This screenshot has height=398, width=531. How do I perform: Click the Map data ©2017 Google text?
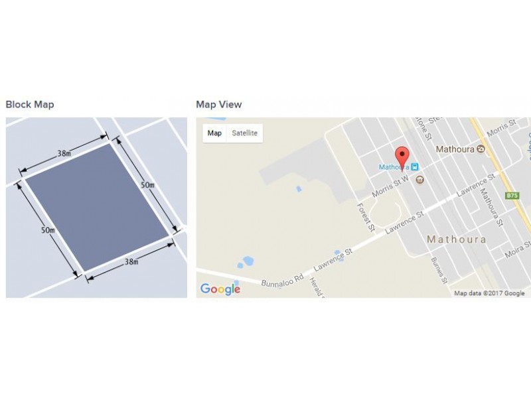(x=489, y=293)
